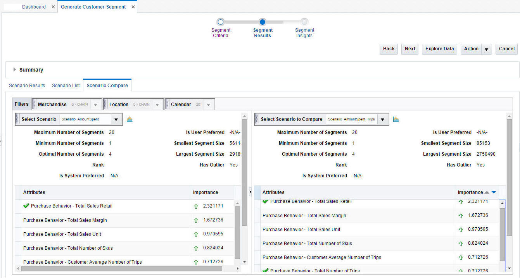Click the Back button

pos(389,49)
